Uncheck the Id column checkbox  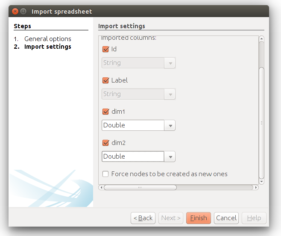tap(105, 49)
